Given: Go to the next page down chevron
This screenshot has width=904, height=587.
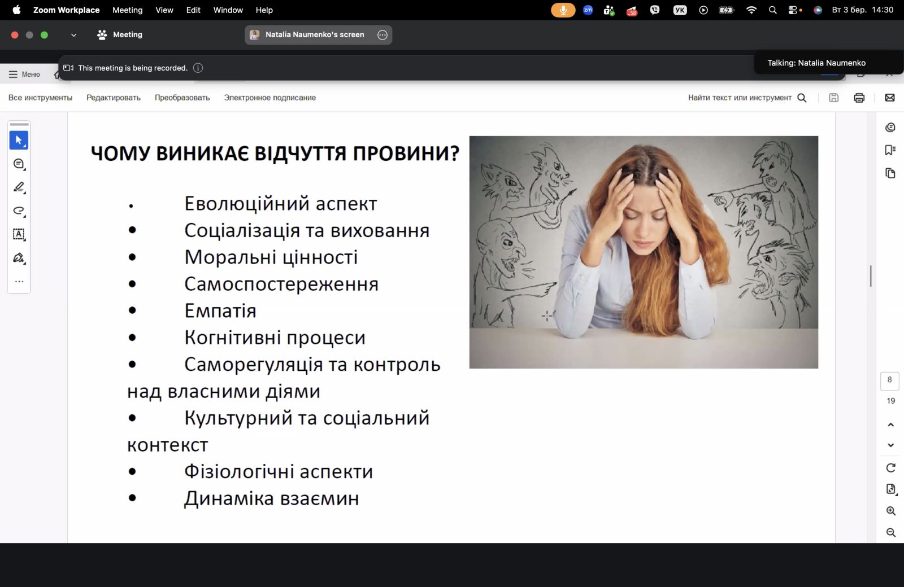Looking at the screenshot, I should (891, 445).
